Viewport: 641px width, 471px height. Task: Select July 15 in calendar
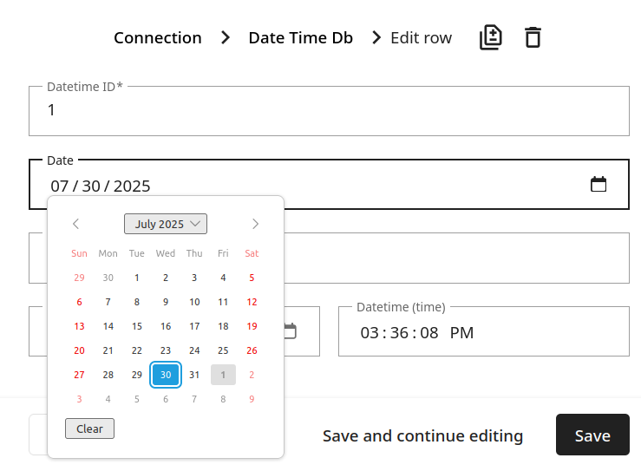click(x=137, y=326)
